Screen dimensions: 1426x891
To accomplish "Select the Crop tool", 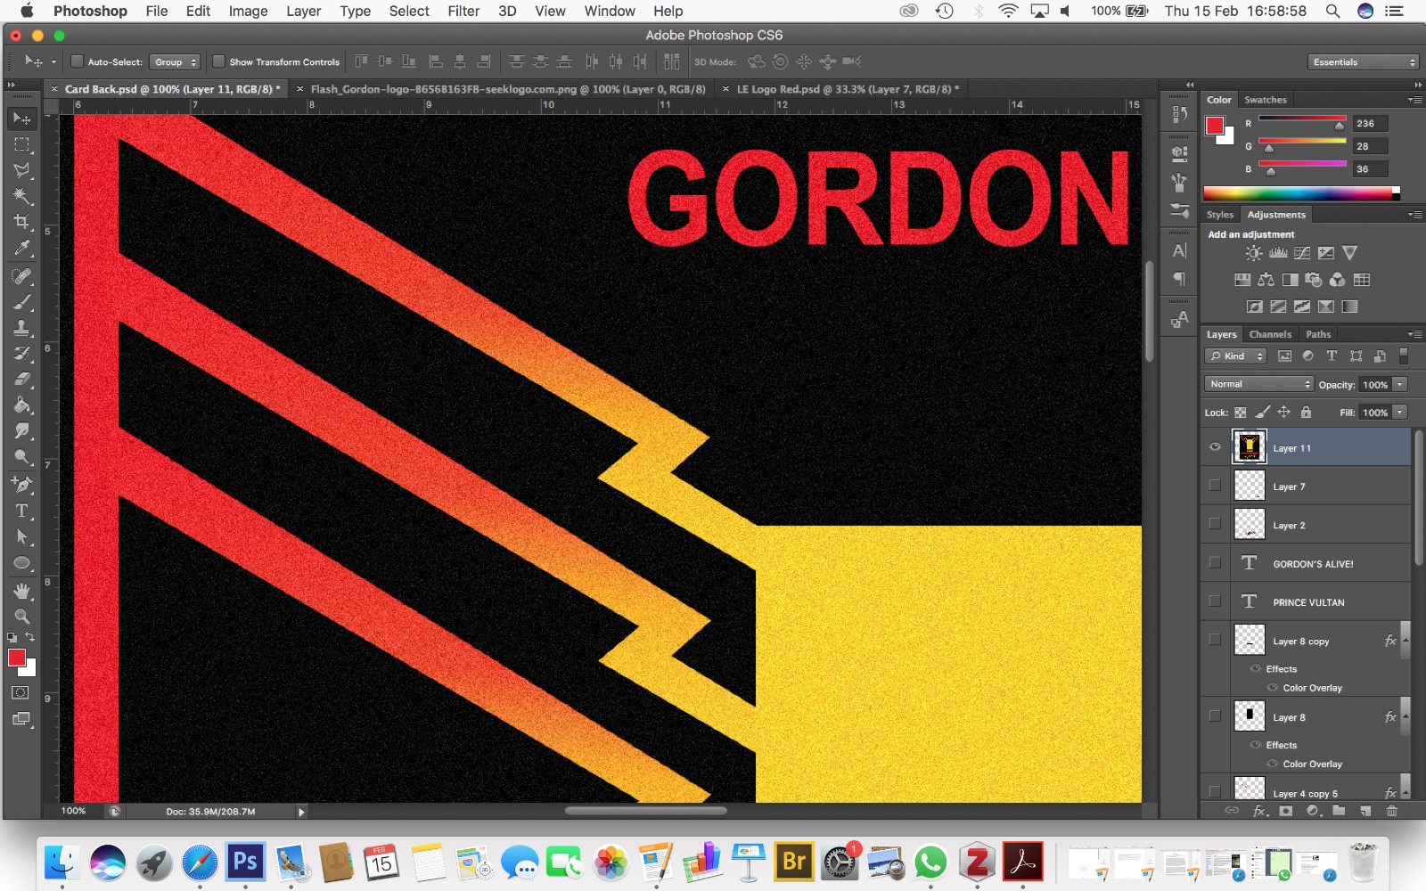I will [21, 222].
